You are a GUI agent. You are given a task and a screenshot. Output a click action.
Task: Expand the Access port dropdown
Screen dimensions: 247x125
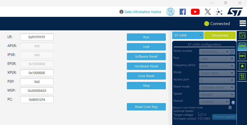(217, 80)
